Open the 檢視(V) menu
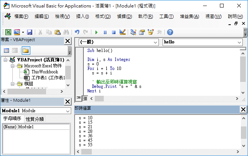Screen dimensions: 248x156 (62, 16)
